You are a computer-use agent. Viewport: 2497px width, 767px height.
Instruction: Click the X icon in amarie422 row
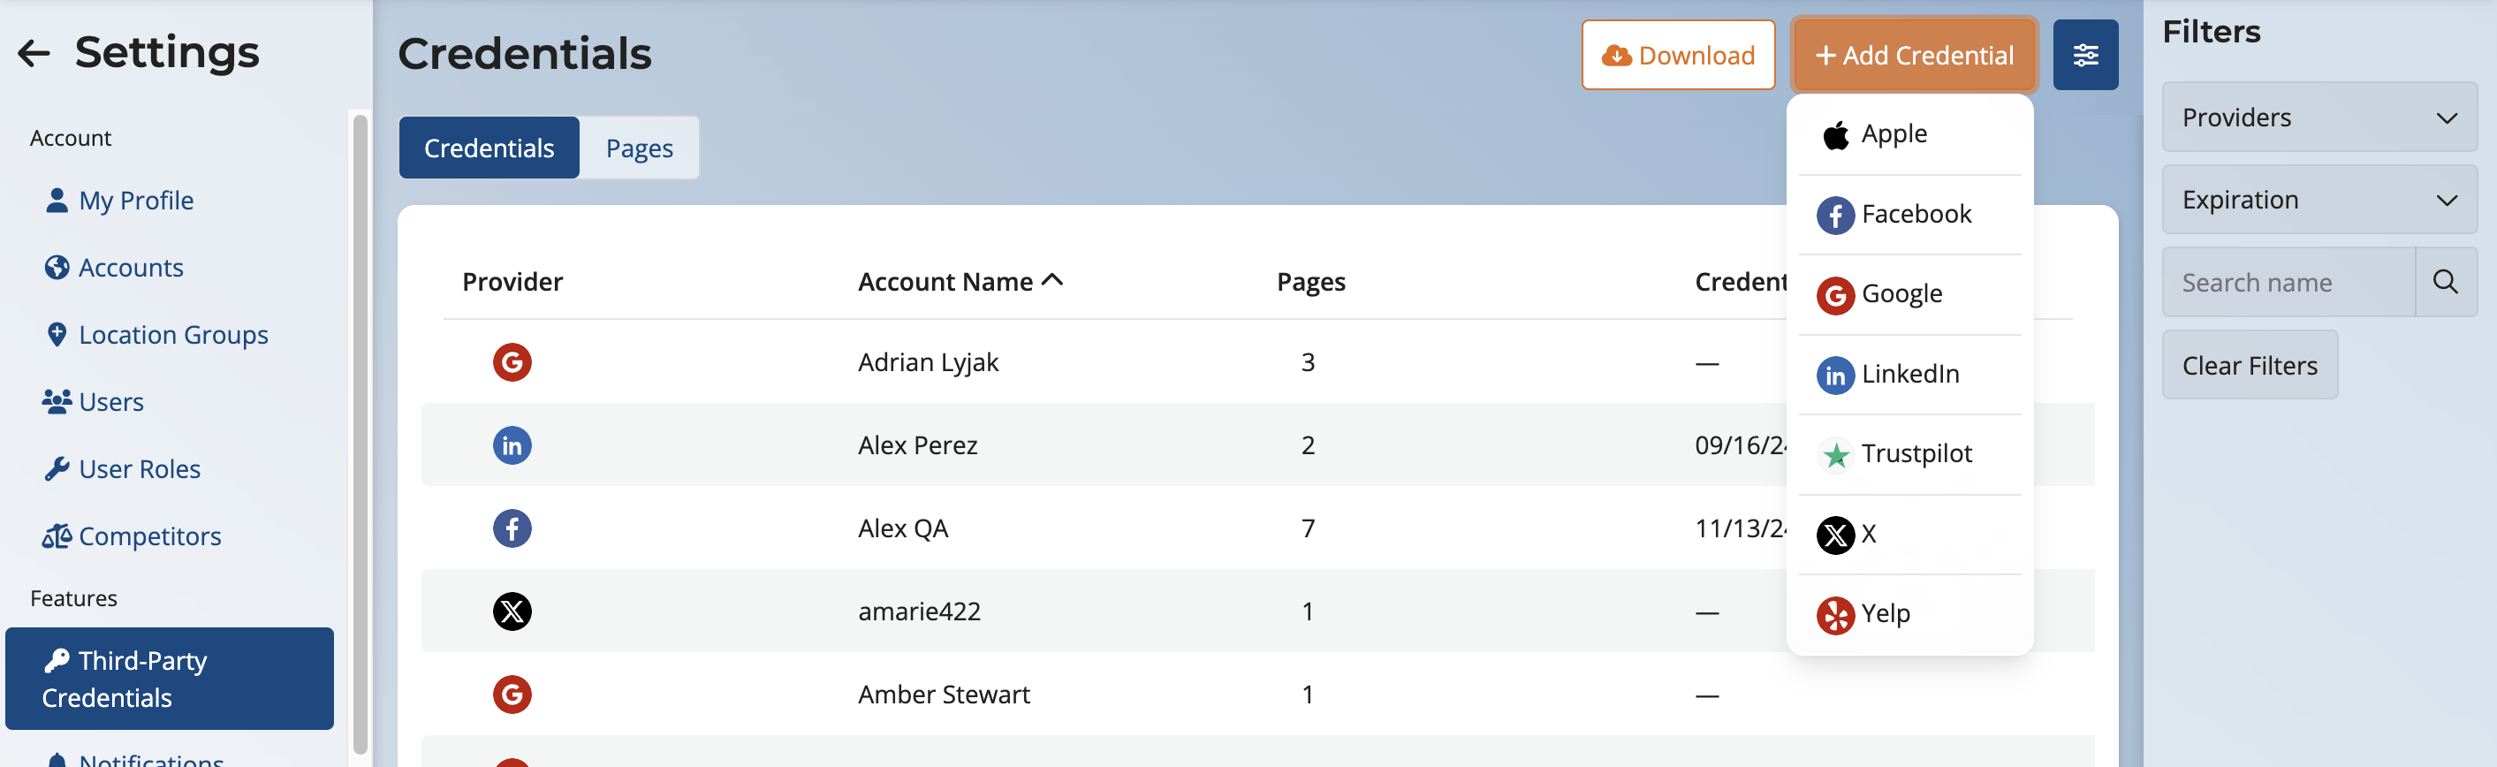(x=512, y=611)
